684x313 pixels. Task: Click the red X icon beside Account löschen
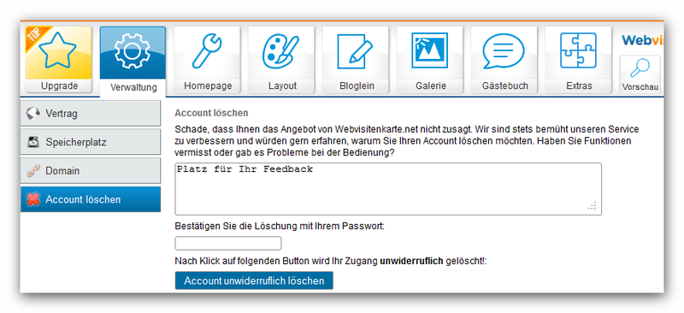tap(33, 199)
